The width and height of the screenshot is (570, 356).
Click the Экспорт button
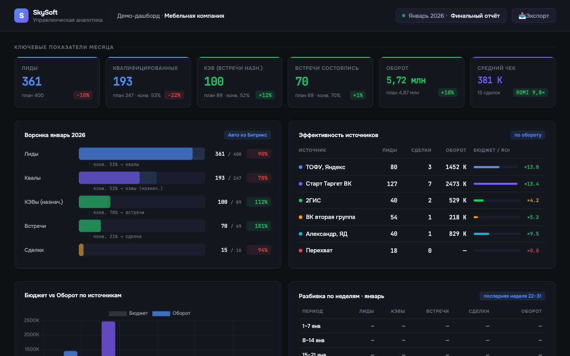(533, 16)
